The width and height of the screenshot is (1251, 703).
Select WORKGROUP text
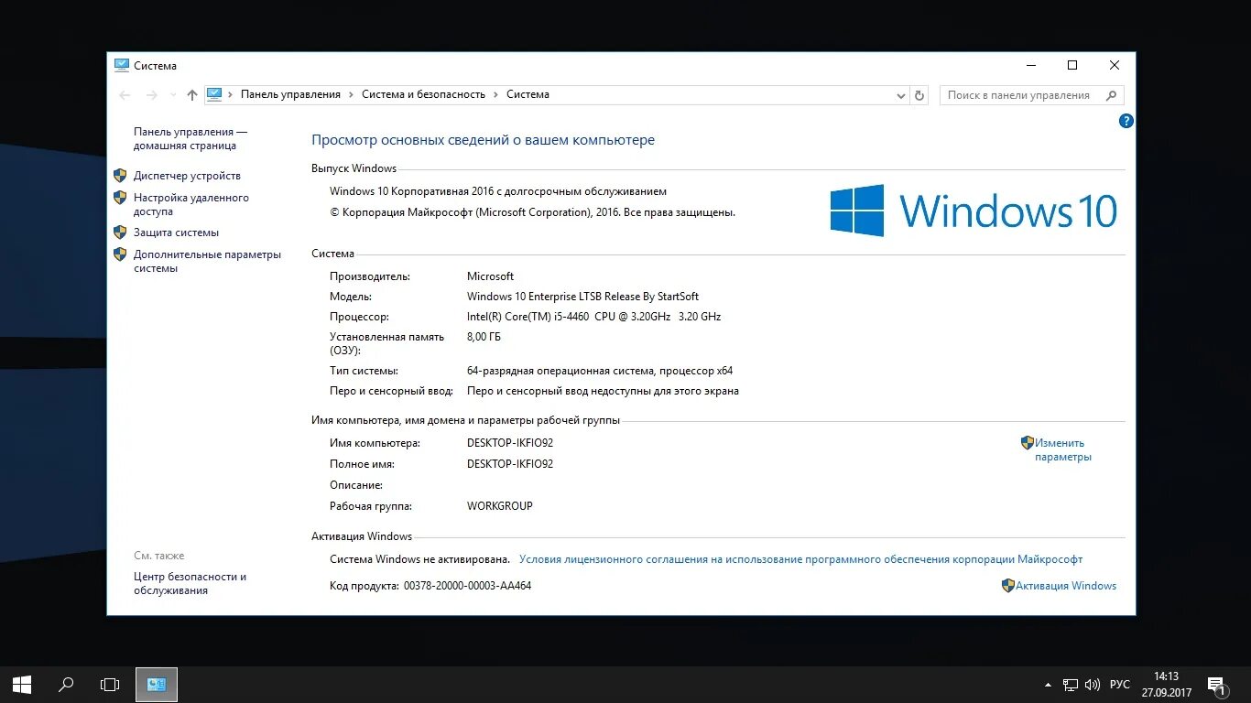click(500, 506)
